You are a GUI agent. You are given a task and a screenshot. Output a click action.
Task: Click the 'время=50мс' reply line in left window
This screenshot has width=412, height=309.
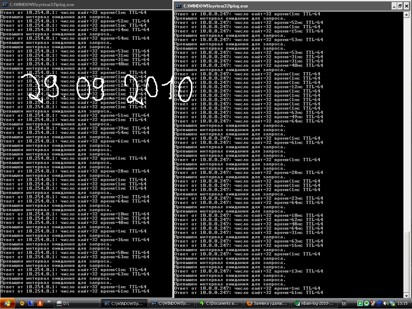75,253
